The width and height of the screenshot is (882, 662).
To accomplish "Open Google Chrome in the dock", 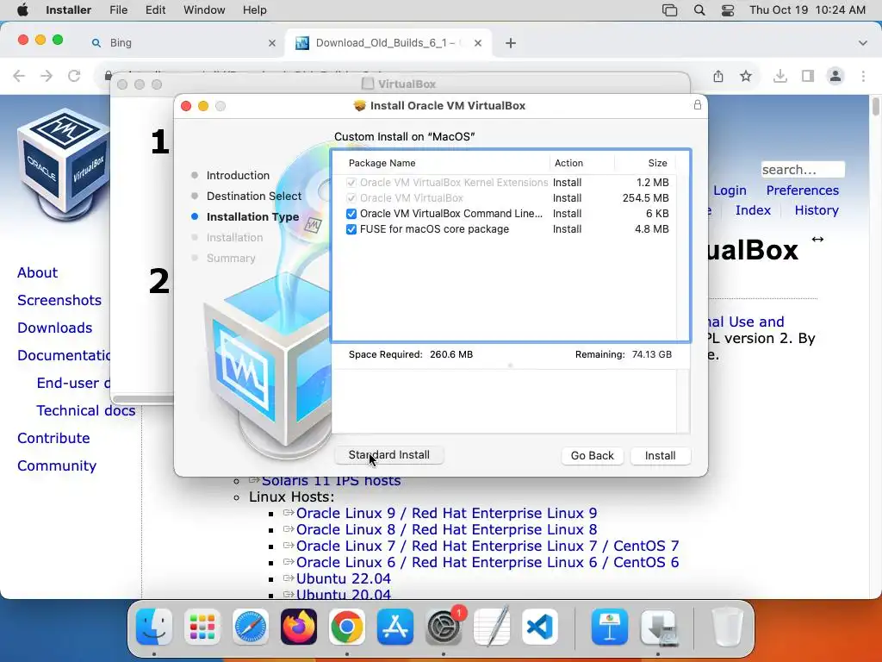I will (347, 627).
